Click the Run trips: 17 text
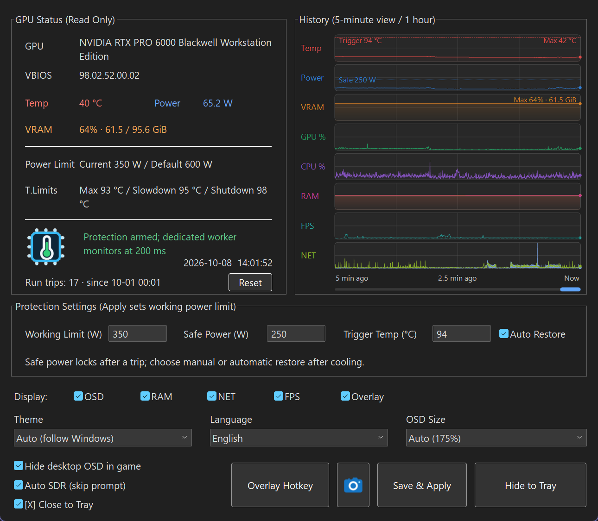598x521 pixels. point(52,282)
